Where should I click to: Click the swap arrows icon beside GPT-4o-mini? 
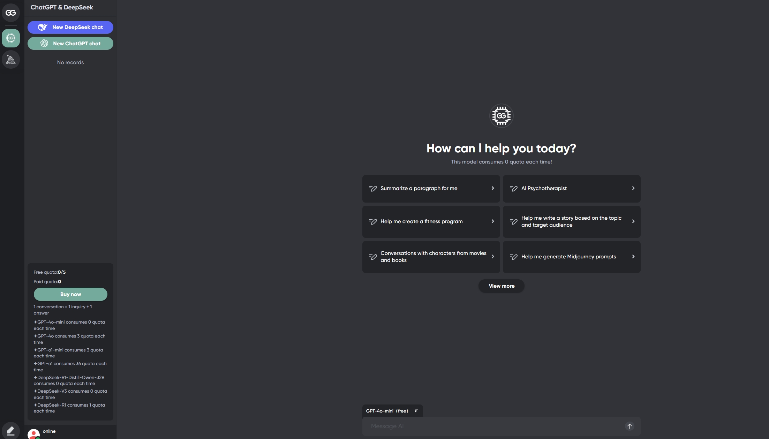click(416, 411)
